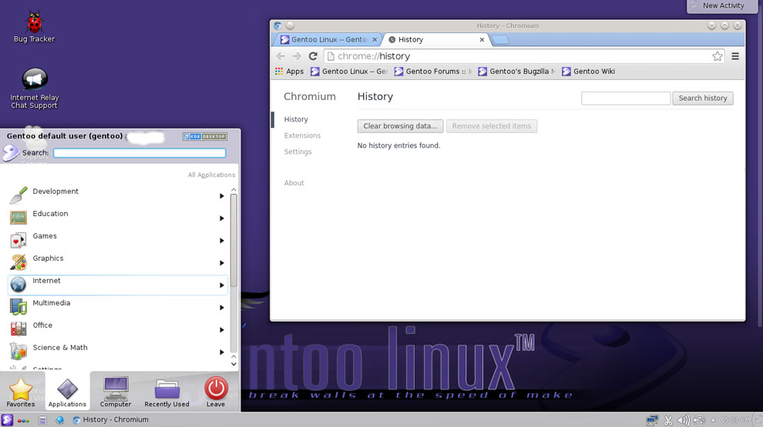763x427 pixels.
Task: Open Gentoo's Bugzilla bookmark
Action: [x=516, y=72]
